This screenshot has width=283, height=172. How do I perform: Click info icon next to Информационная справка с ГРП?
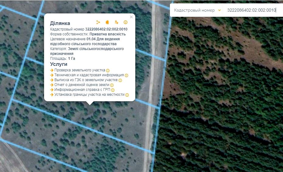[113, 90]
